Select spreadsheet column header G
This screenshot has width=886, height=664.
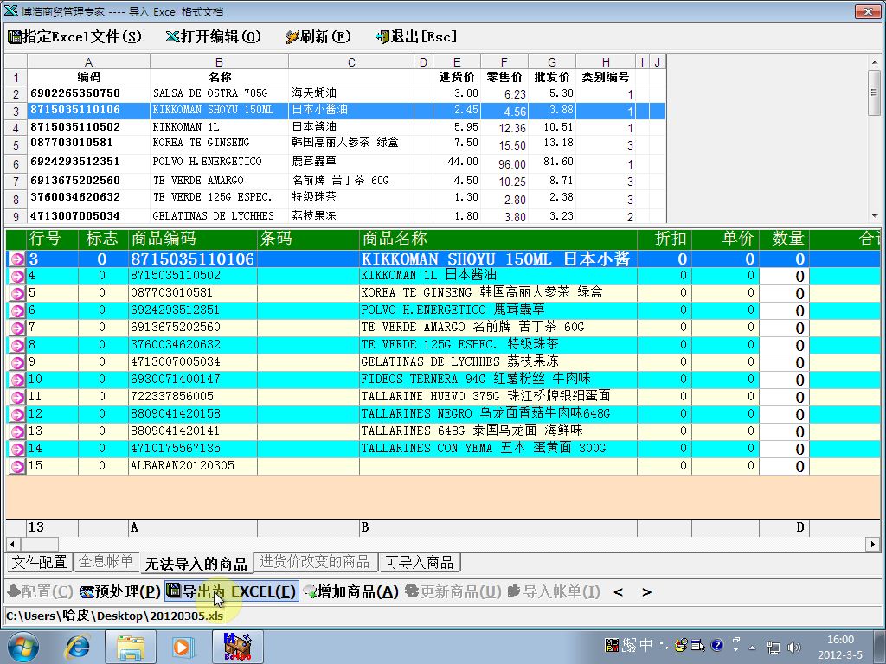tap(552, 62)
